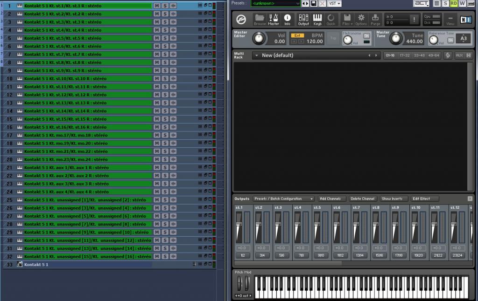Image resolution: width=478 pixels, height=301 pixels.
Task: Click the workspace icon in Multi Rack header
Action: point(448,55)
